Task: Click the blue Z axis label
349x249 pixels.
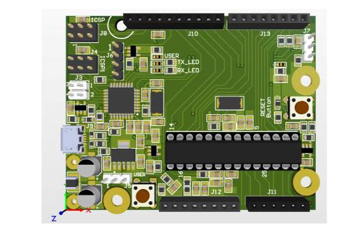Action: (54, 218)
